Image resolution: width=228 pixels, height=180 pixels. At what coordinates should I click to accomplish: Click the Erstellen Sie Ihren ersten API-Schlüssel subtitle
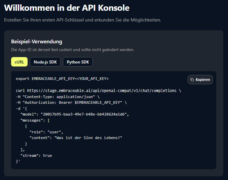pyautogui.click(x=83, y=20)
